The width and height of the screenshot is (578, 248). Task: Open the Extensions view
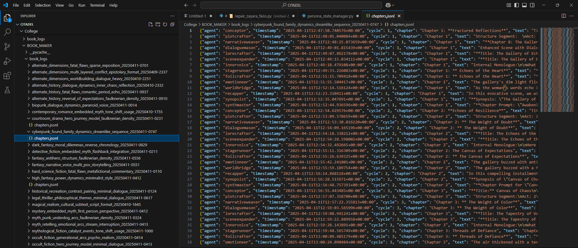7,76
